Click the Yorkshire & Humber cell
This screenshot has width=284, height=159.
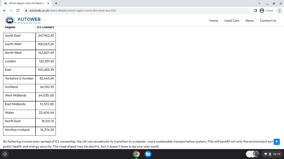pyautogui.click(x=19, y=80)
